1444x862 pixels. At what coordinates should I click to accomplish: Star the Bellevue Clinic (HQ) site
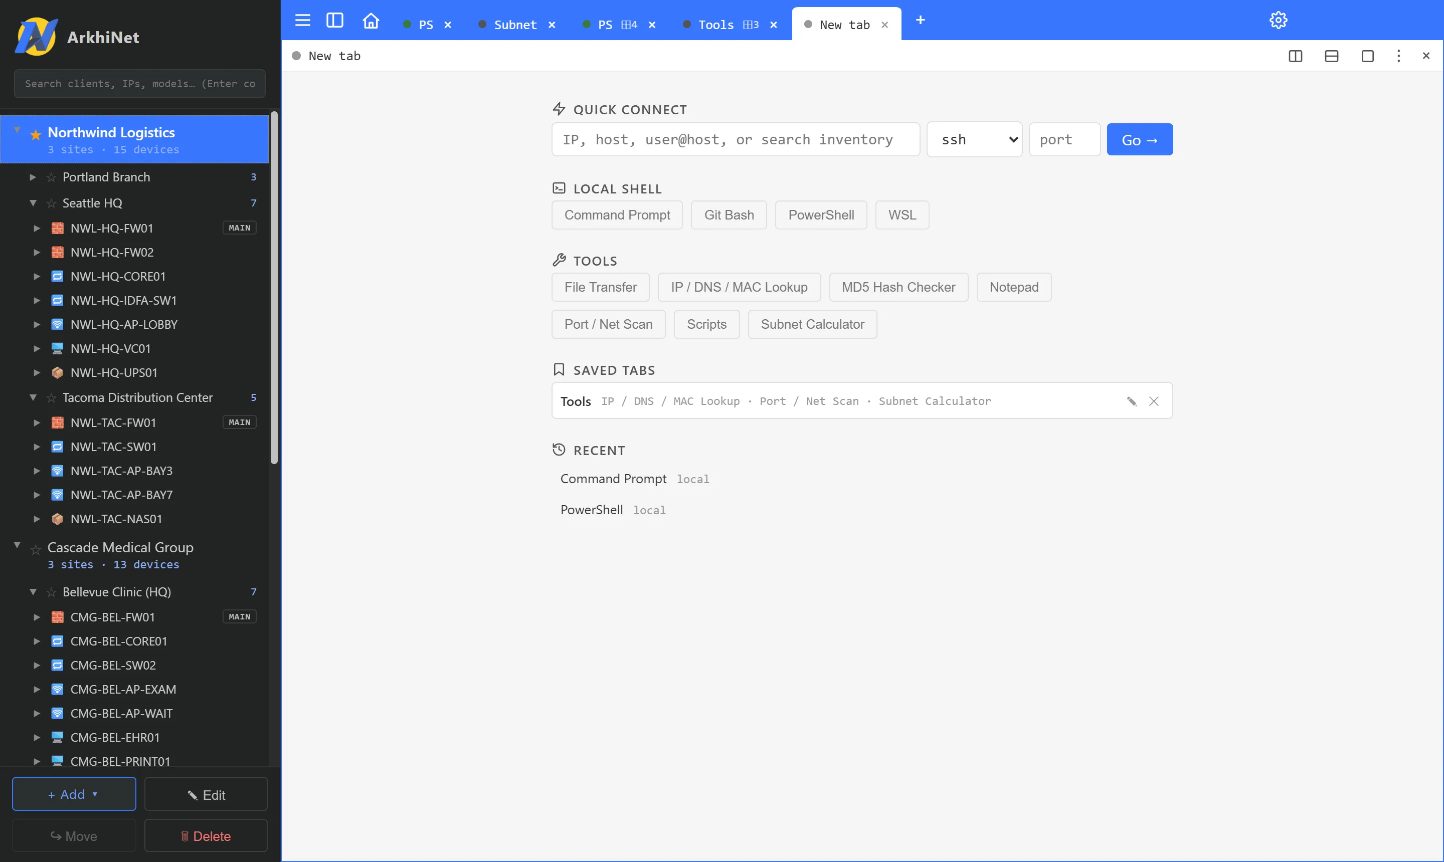click(x=51, y=592)
